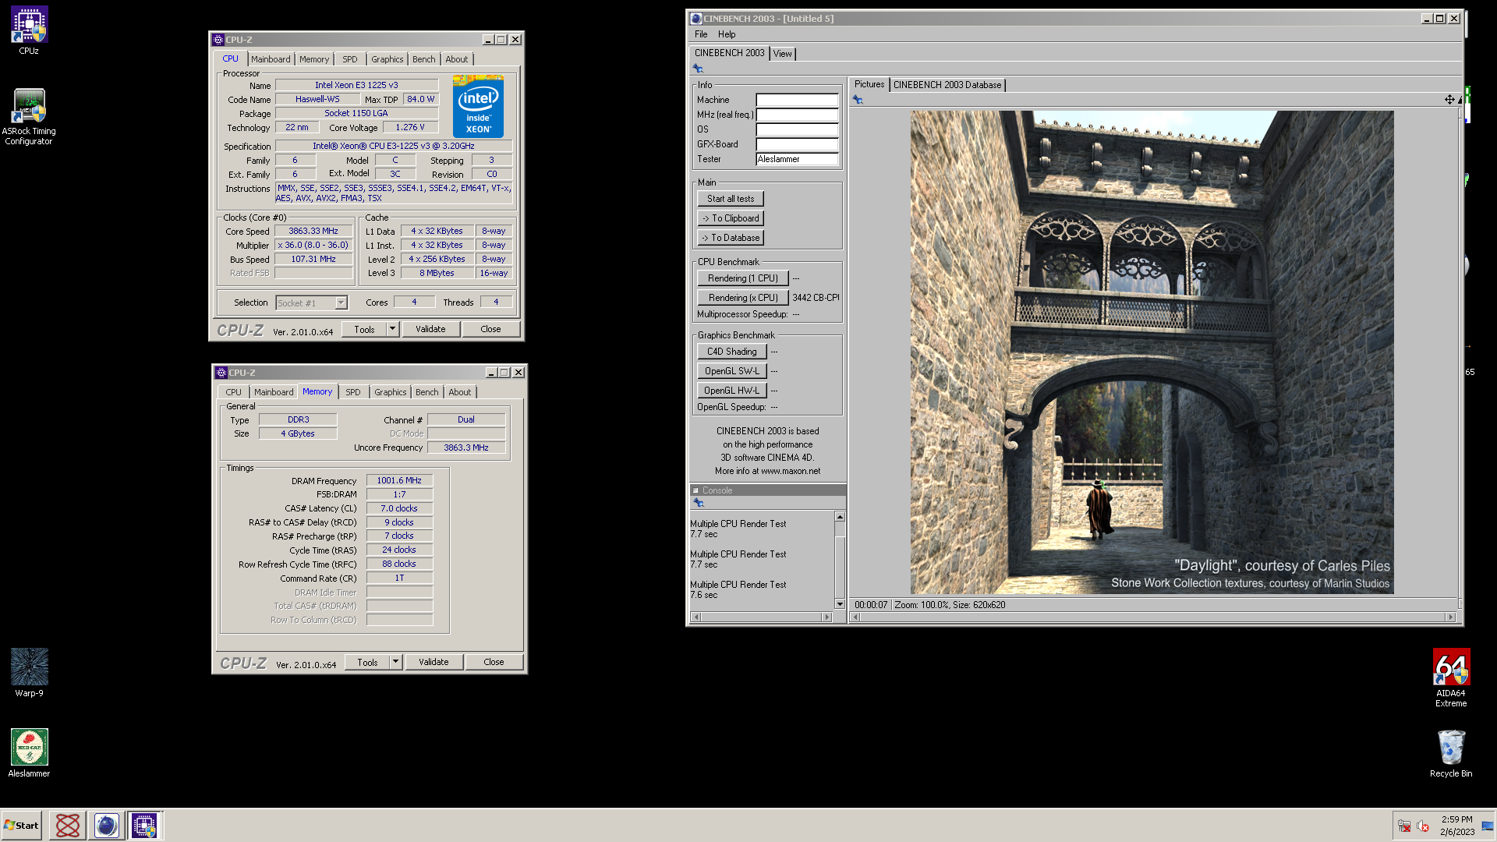The image size is (1497, 842).
Task: Open Bench tab in Memory CPU-Z window
Action: point(427,392)
